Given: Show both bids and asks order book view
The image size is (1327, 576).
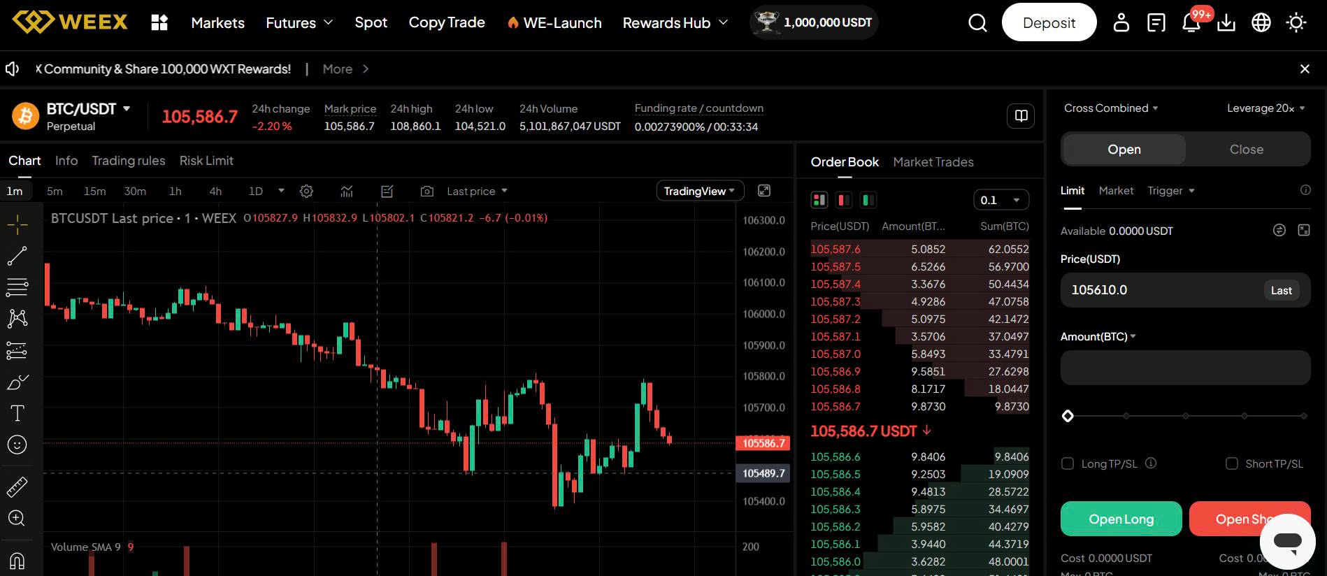Looking at the screenshot, I should click(x=819, y=200).
